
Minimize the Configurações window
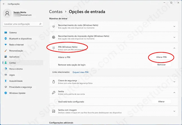(x=164, y=3)
